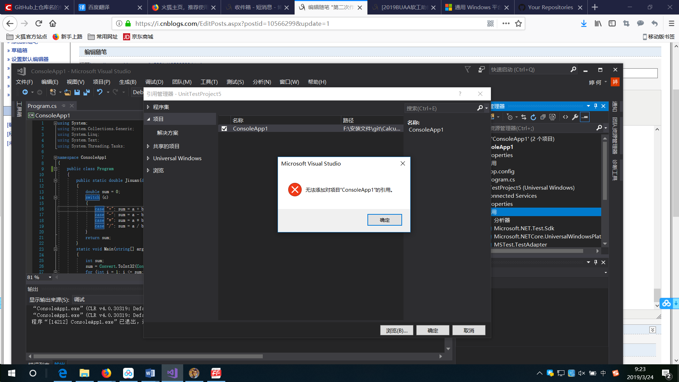679x382 pixels.
Task: Click the Firefox reload page icon
Action: tap(39, 23)
